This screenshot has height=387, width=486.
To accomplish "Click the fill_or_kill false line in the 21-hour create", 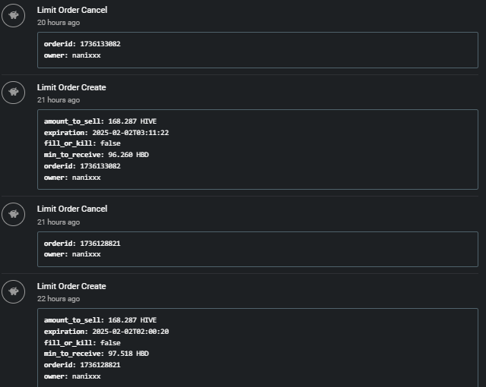I will 82,143.
